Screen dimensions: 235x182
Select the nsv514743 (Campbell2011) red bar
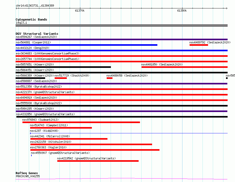(61, 128)
